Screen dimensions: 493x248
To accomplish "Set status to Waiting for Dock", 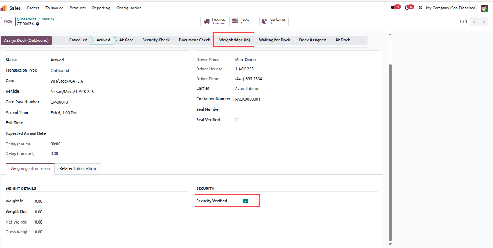I will 274,40.
